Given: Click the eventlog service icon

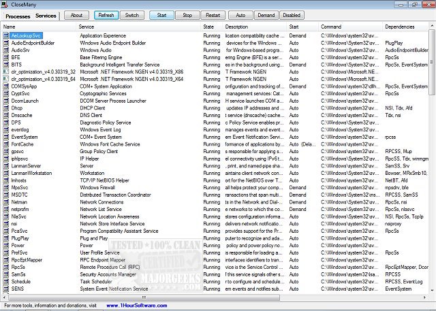Looking at the screenshot, I should point(6,129).
